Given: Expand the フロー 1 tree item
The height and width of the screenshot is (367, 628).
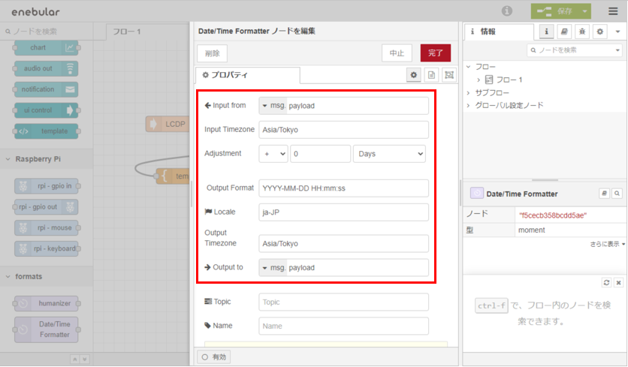Looking at the screenshot, I should [x=479, y=80].
